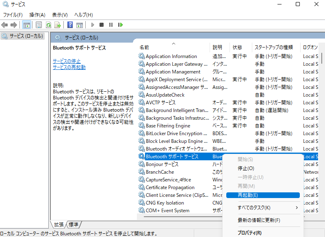Pause the service using the pause toolbar icon
The height and width of the screenshot is (237, 325).
pos(110,25)
